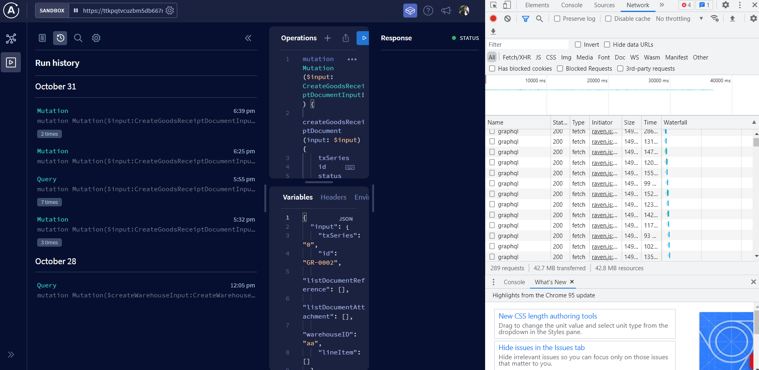This screenshot has width=759, height=370.
Task: Pick the inspect element tool in DevTools
Action: (493, 4)
